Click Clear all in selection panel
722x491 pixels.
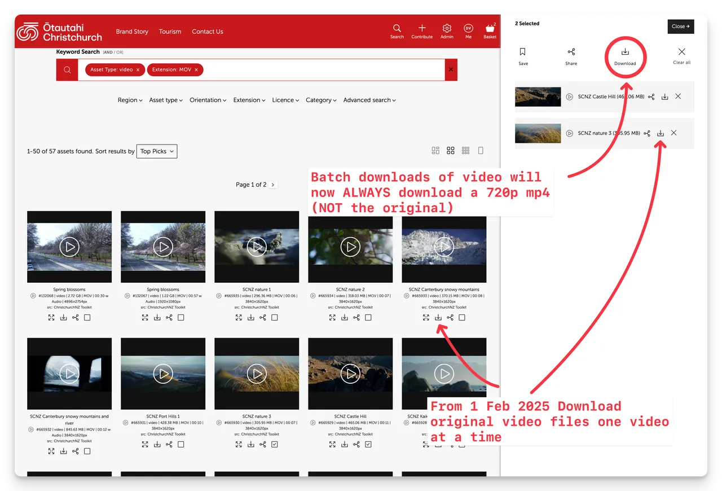click(681, 55)
